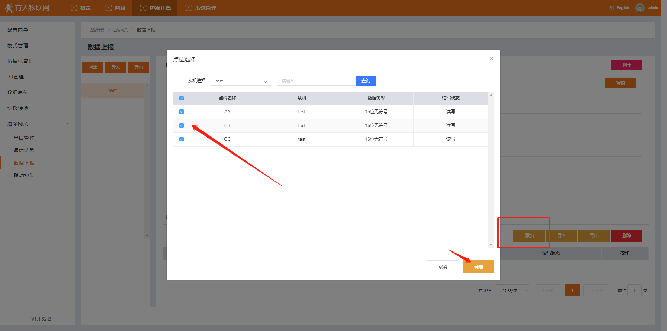Open the 从机选择 dropdown showing test
The image size is (667, 331).
240,81
